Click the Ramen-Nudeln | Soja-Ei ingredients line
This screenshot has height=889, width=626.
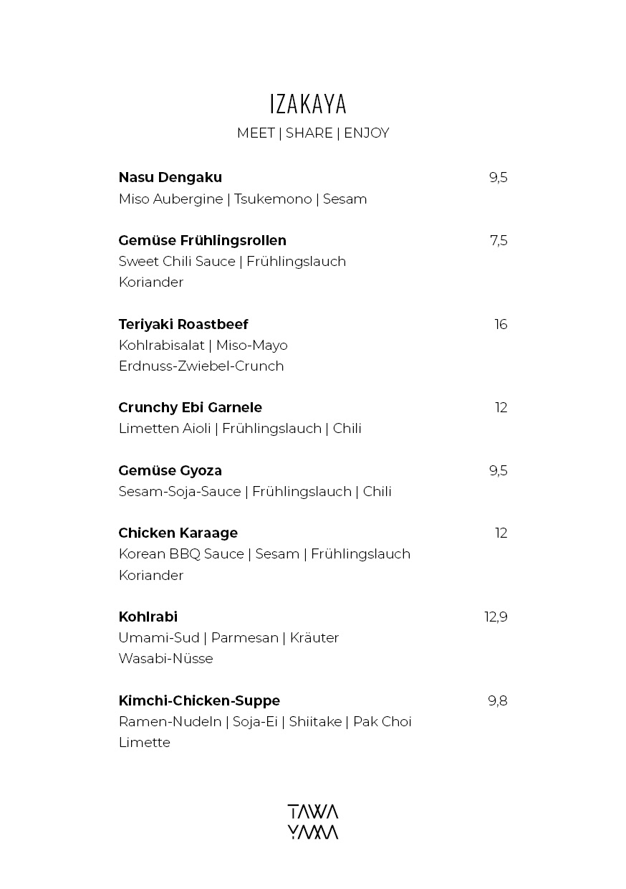point(265,722)
